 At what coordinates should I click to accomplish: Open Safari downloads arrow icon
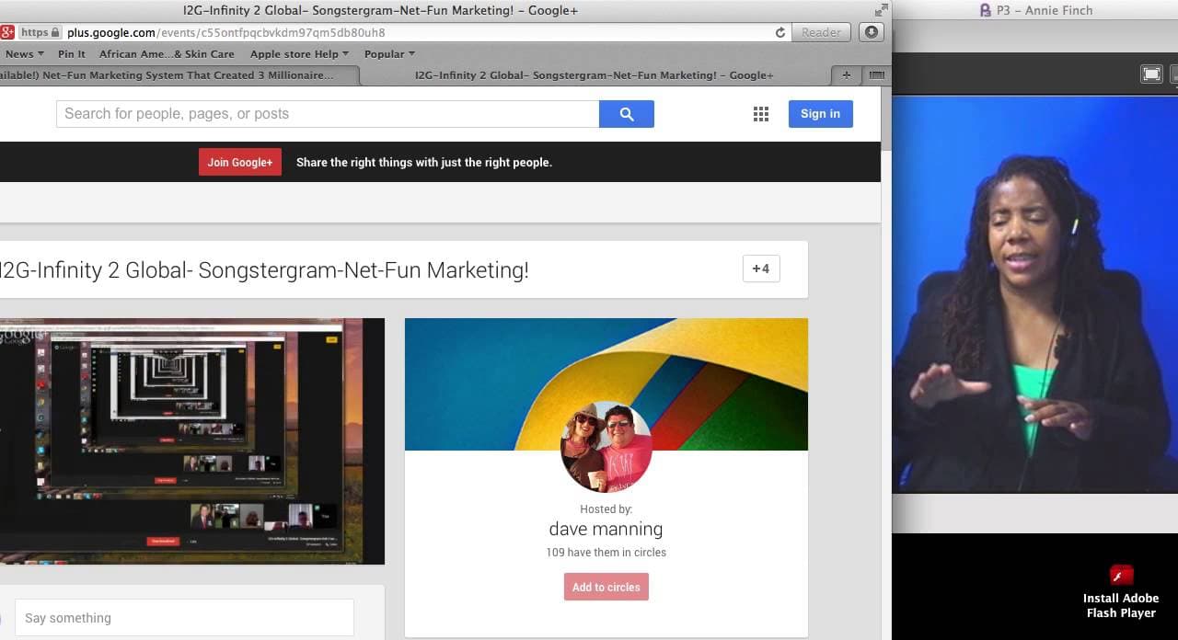872,32
